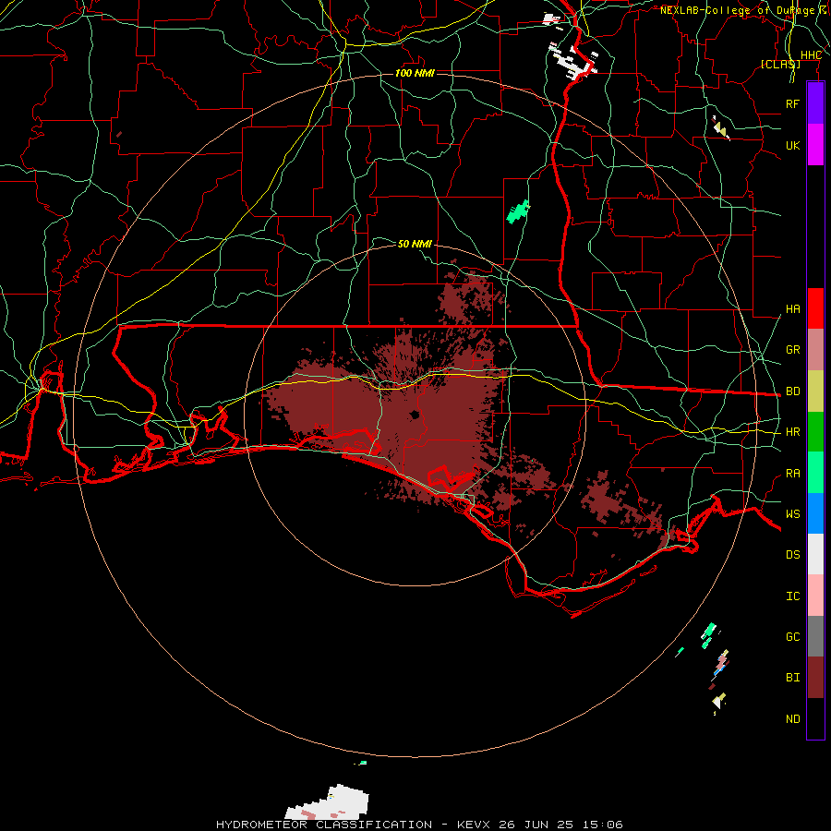Click the black radar site dot in the echo
Screen dimensions: 831x831
414,415
